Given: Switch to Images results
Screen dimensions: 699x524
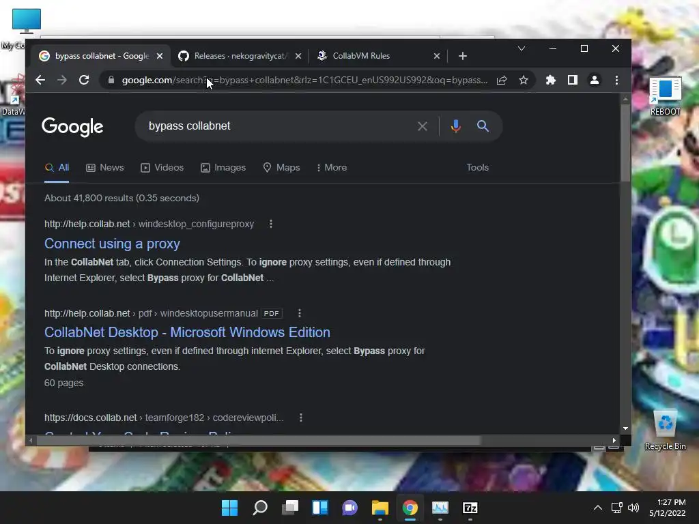Looking at the screenshot, I should (x=223, y=168).
